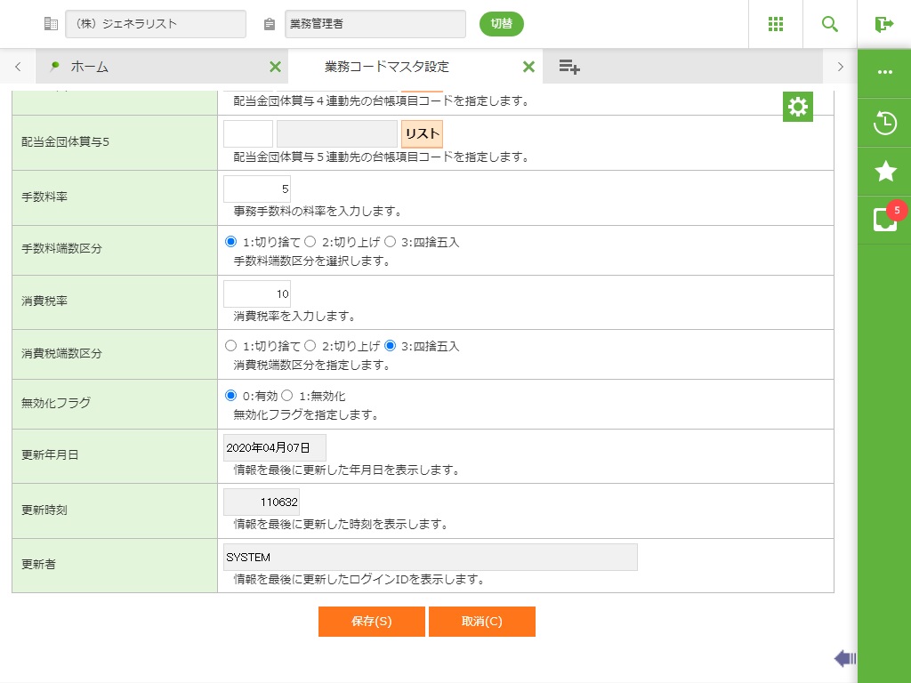Select 2:切り上げ for 手数料端数区分
Viewport: 911px width, 683px height.
[311, 241]
